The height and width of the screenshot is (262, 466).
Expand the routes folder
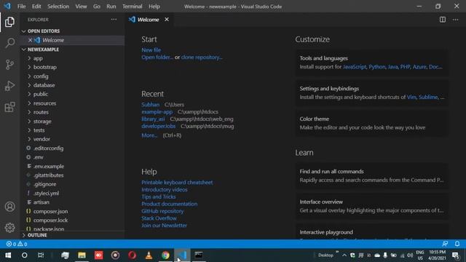29,112
